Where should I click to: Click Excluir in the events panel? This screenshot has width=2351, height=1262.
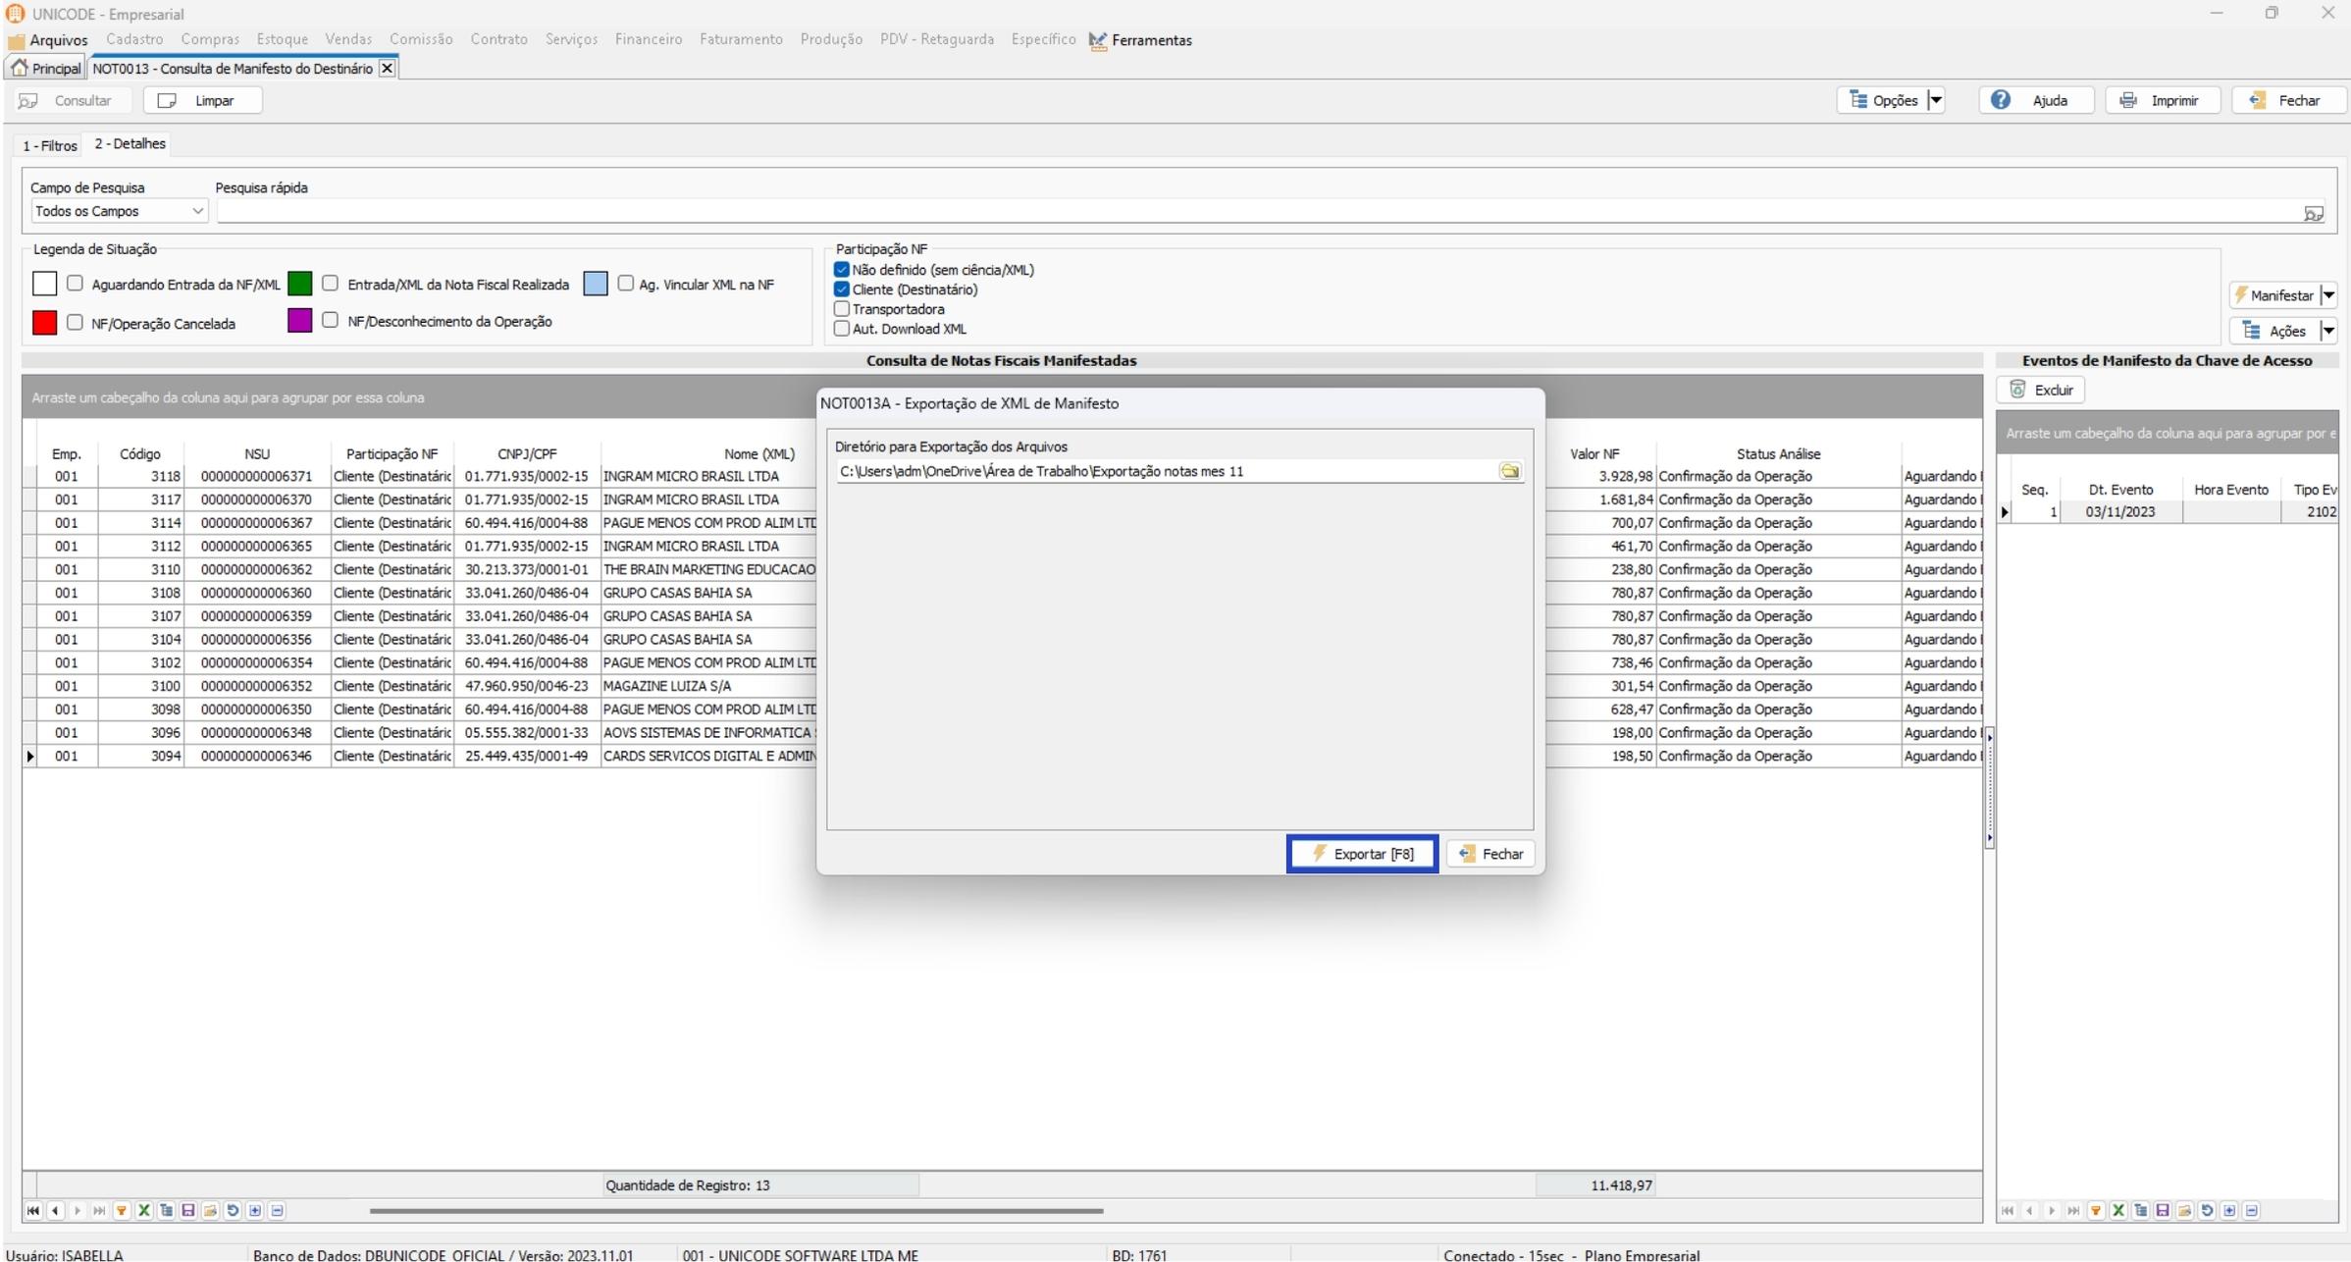point(2041,390)
